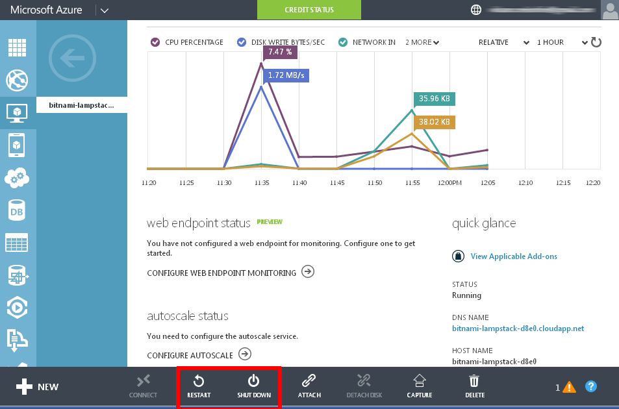
Task: Restart the virtual machine
Action: point(199,386)
